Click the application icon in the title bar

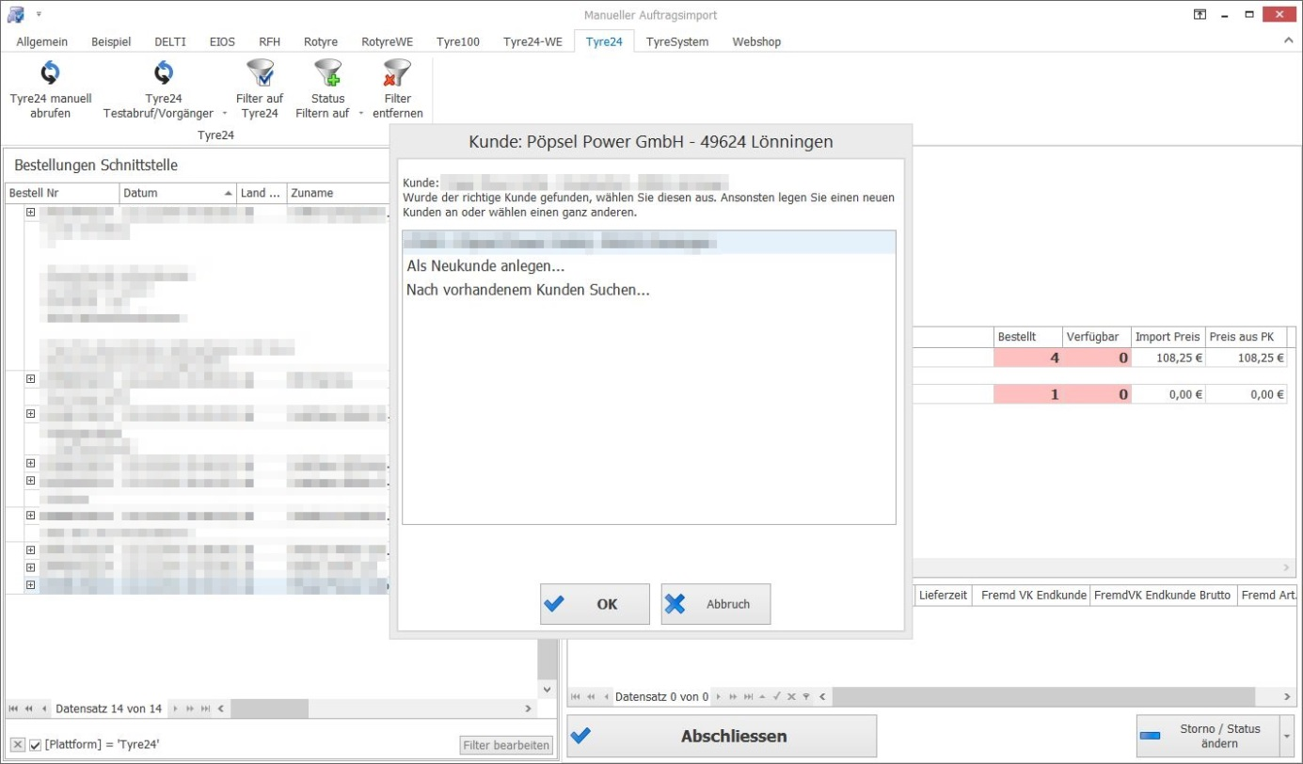pos(16,14)
